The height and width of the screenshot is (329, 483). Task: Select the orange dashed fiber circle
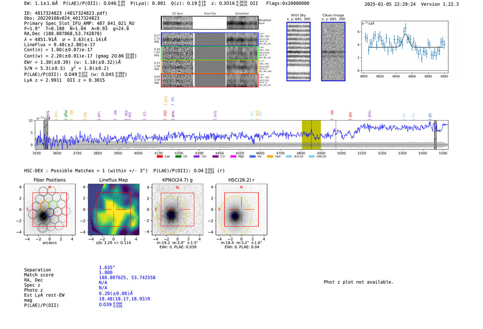44,206
